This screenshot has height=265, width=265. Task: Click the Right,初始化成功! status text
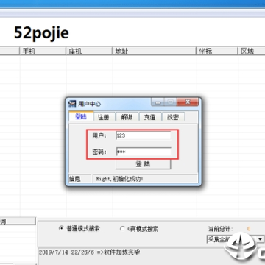pos(119,179)
